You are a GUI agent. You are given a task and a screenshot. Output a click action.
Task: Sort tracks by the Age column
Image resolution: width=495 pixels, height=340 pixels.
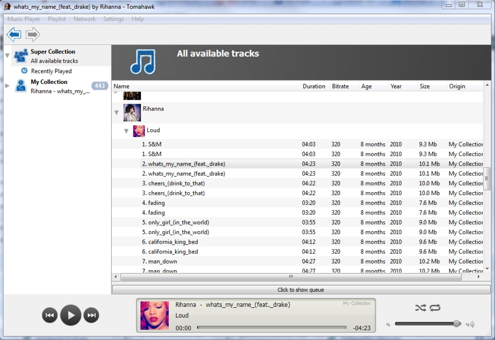[373, 86]
